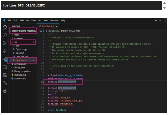Click the Explorer three-dot more actions
Viewport: 168px width, 115px height.
tap(33, 26)
